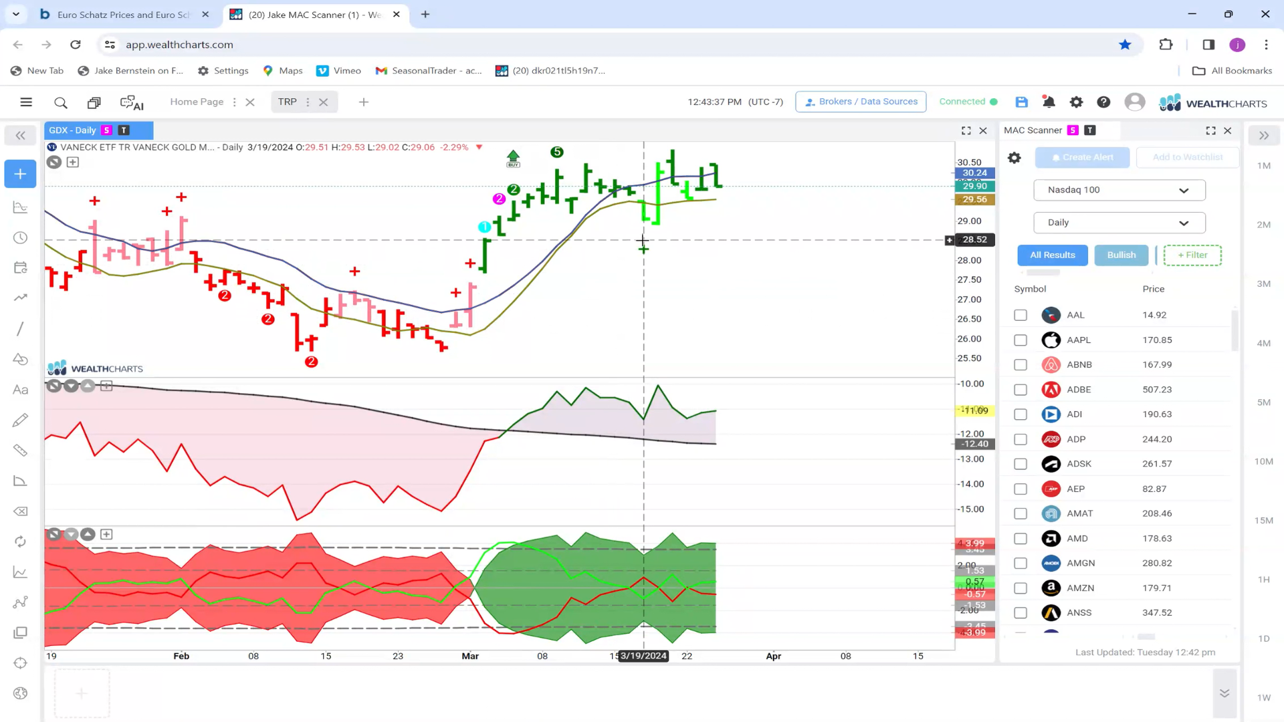This screenshot has height=722, width=1284.
Task: Select the Bullish filter tab
Action: coord(1121,255)
